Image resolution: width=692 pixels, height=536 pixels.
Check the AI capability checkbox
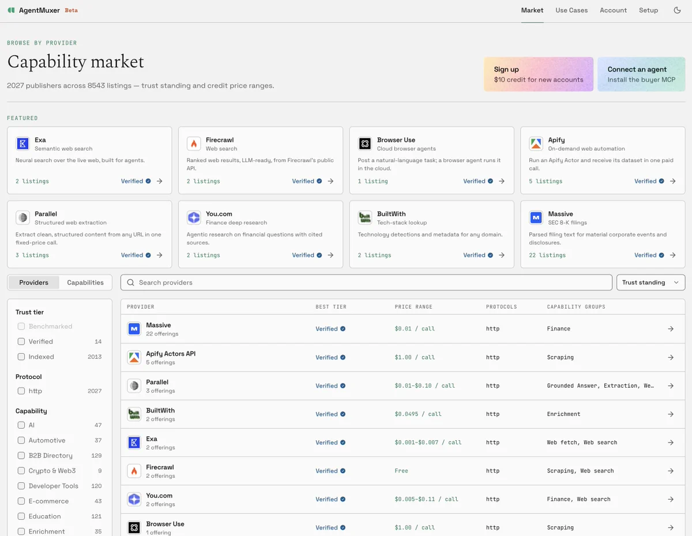(21, 425)
